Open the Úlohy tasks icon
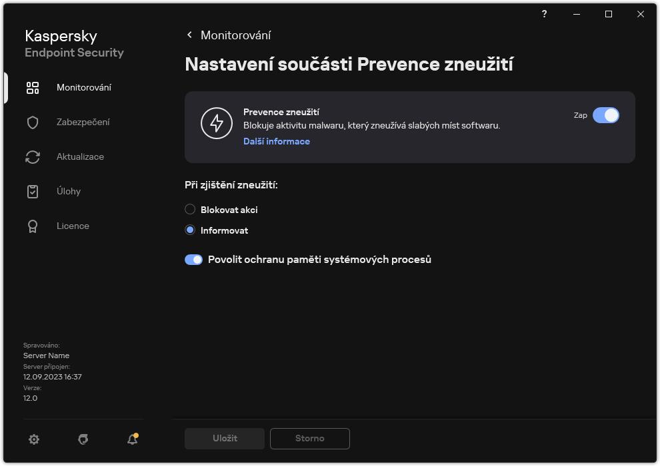 32,191
